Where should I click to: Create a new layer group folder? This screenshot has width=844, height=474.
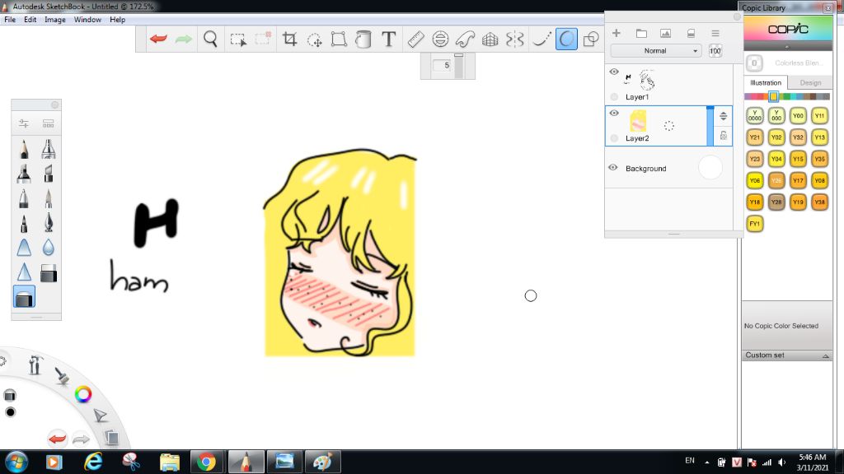point(641,33)
